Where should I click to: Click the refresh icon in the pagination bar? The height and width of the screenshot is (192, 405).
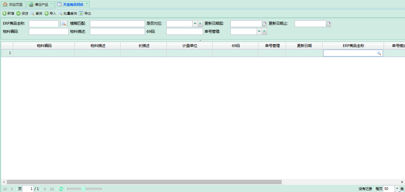point(61,189)
